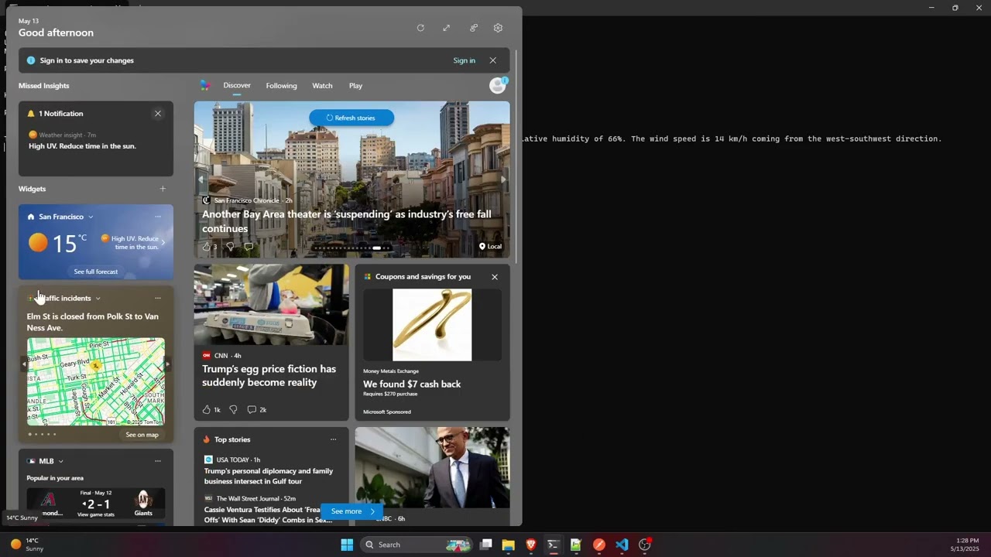Viewport: 991px width, 557px height.
Task: Click the colorful MSN logo beside Discover
Action: (205, 85)
